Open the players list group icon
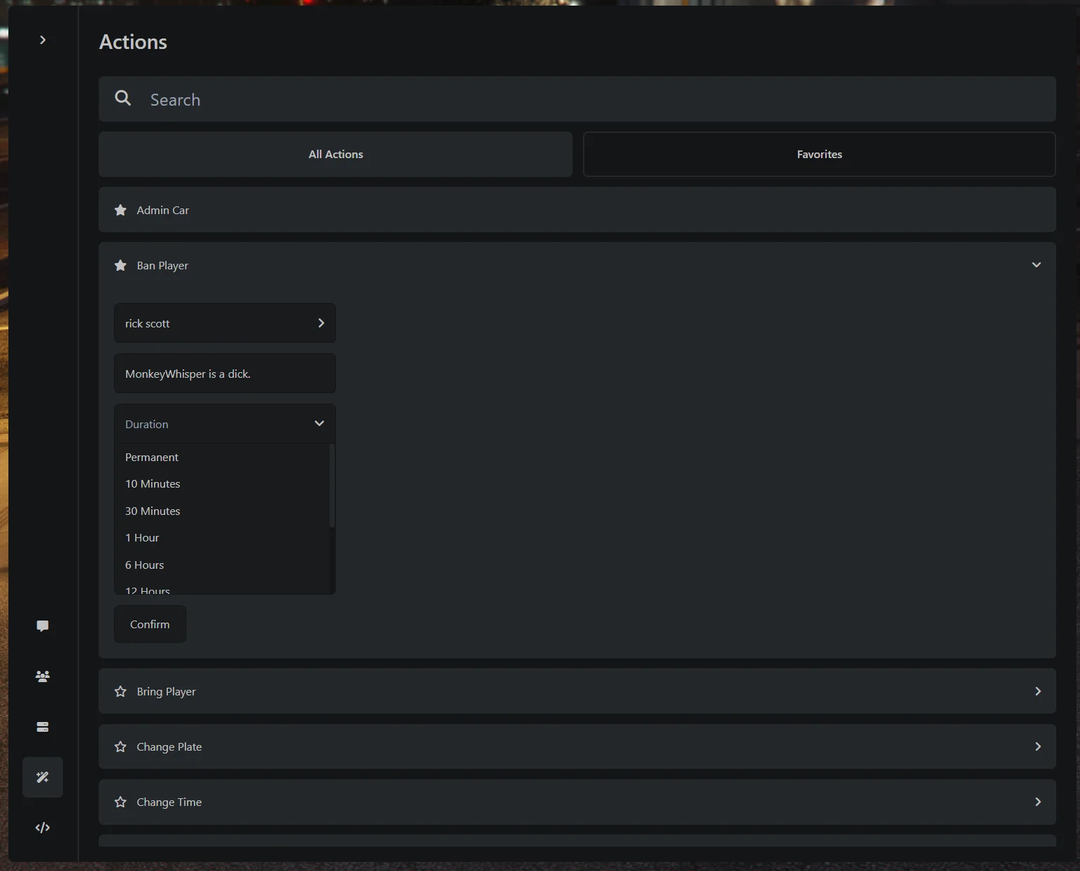Screen dimensions: 1080x871 tap(43, 677)
